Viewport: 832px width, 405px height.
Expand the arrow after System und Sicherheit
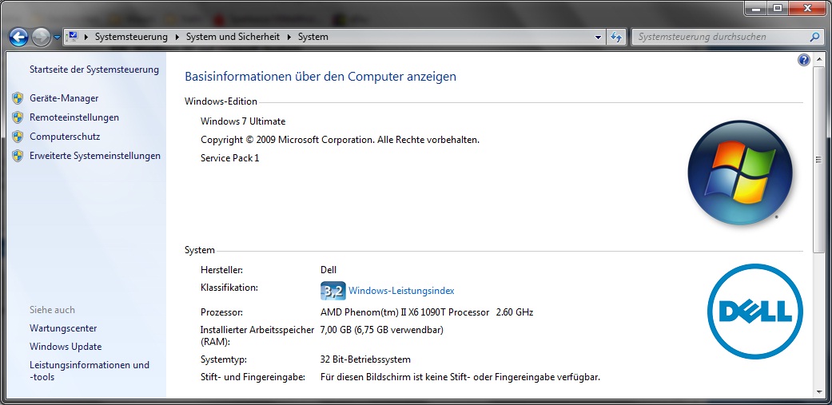(x=289, y=37)
